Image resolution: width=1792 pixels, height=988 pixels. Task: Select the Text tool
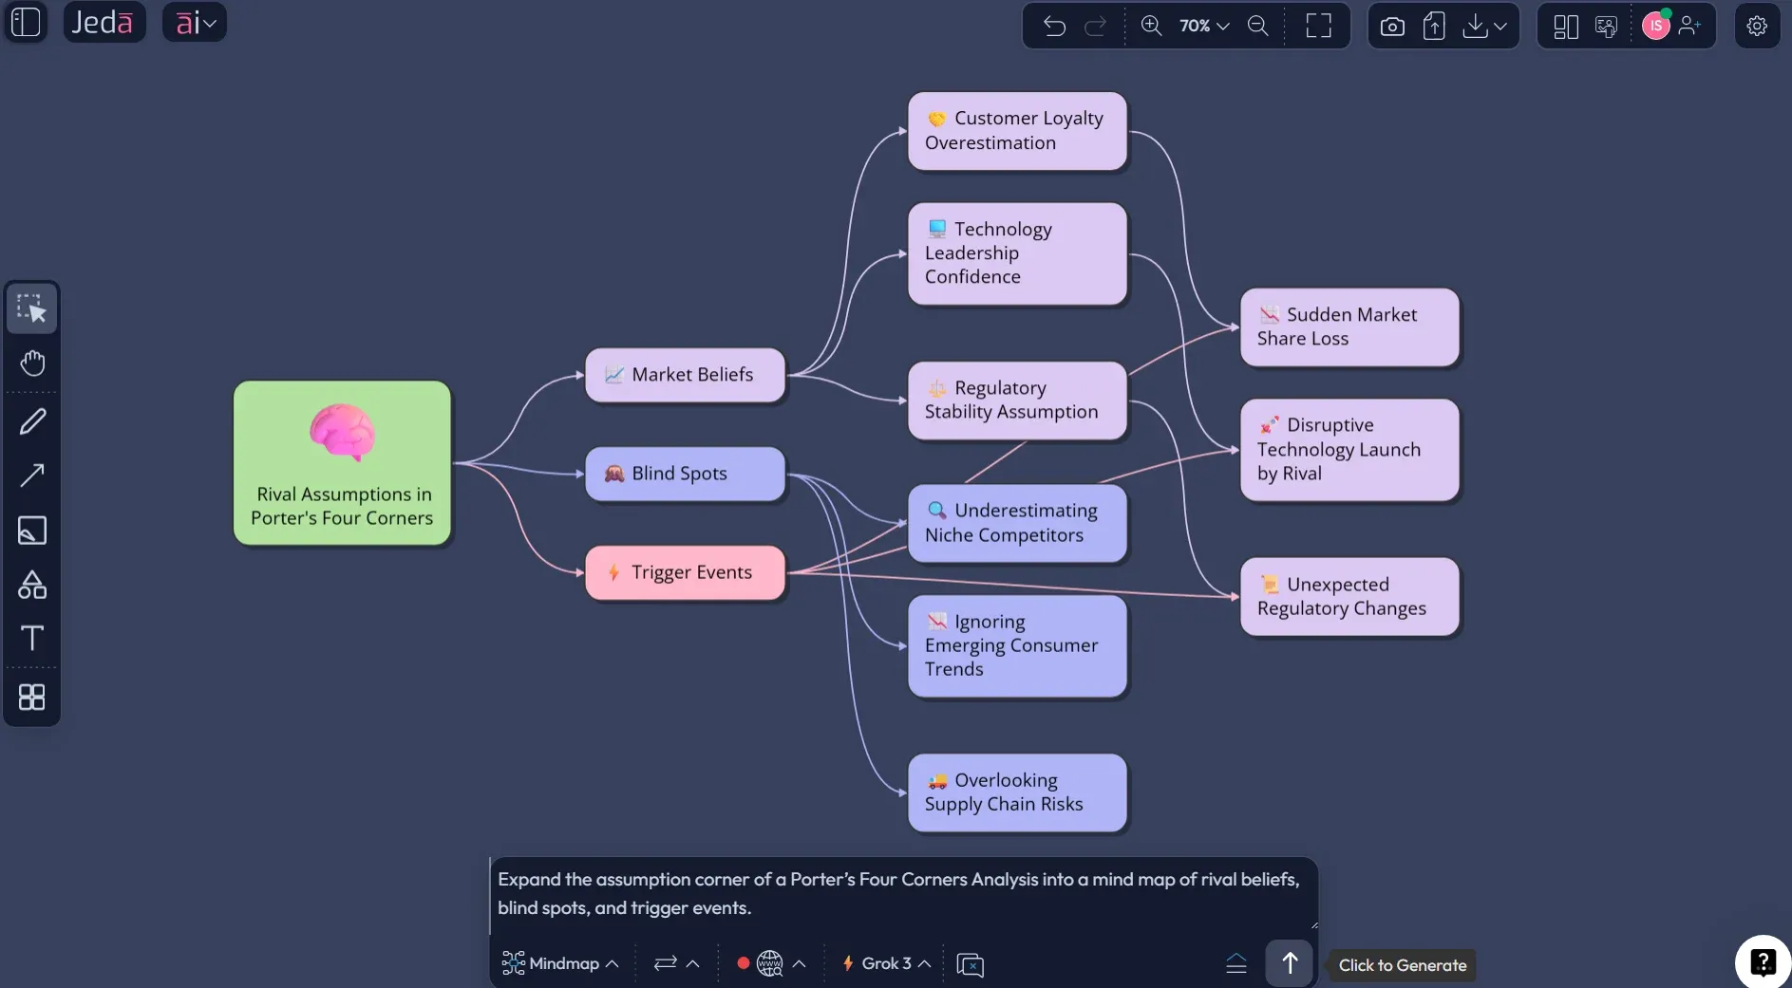pyautogui.click(x=32, y=638)
